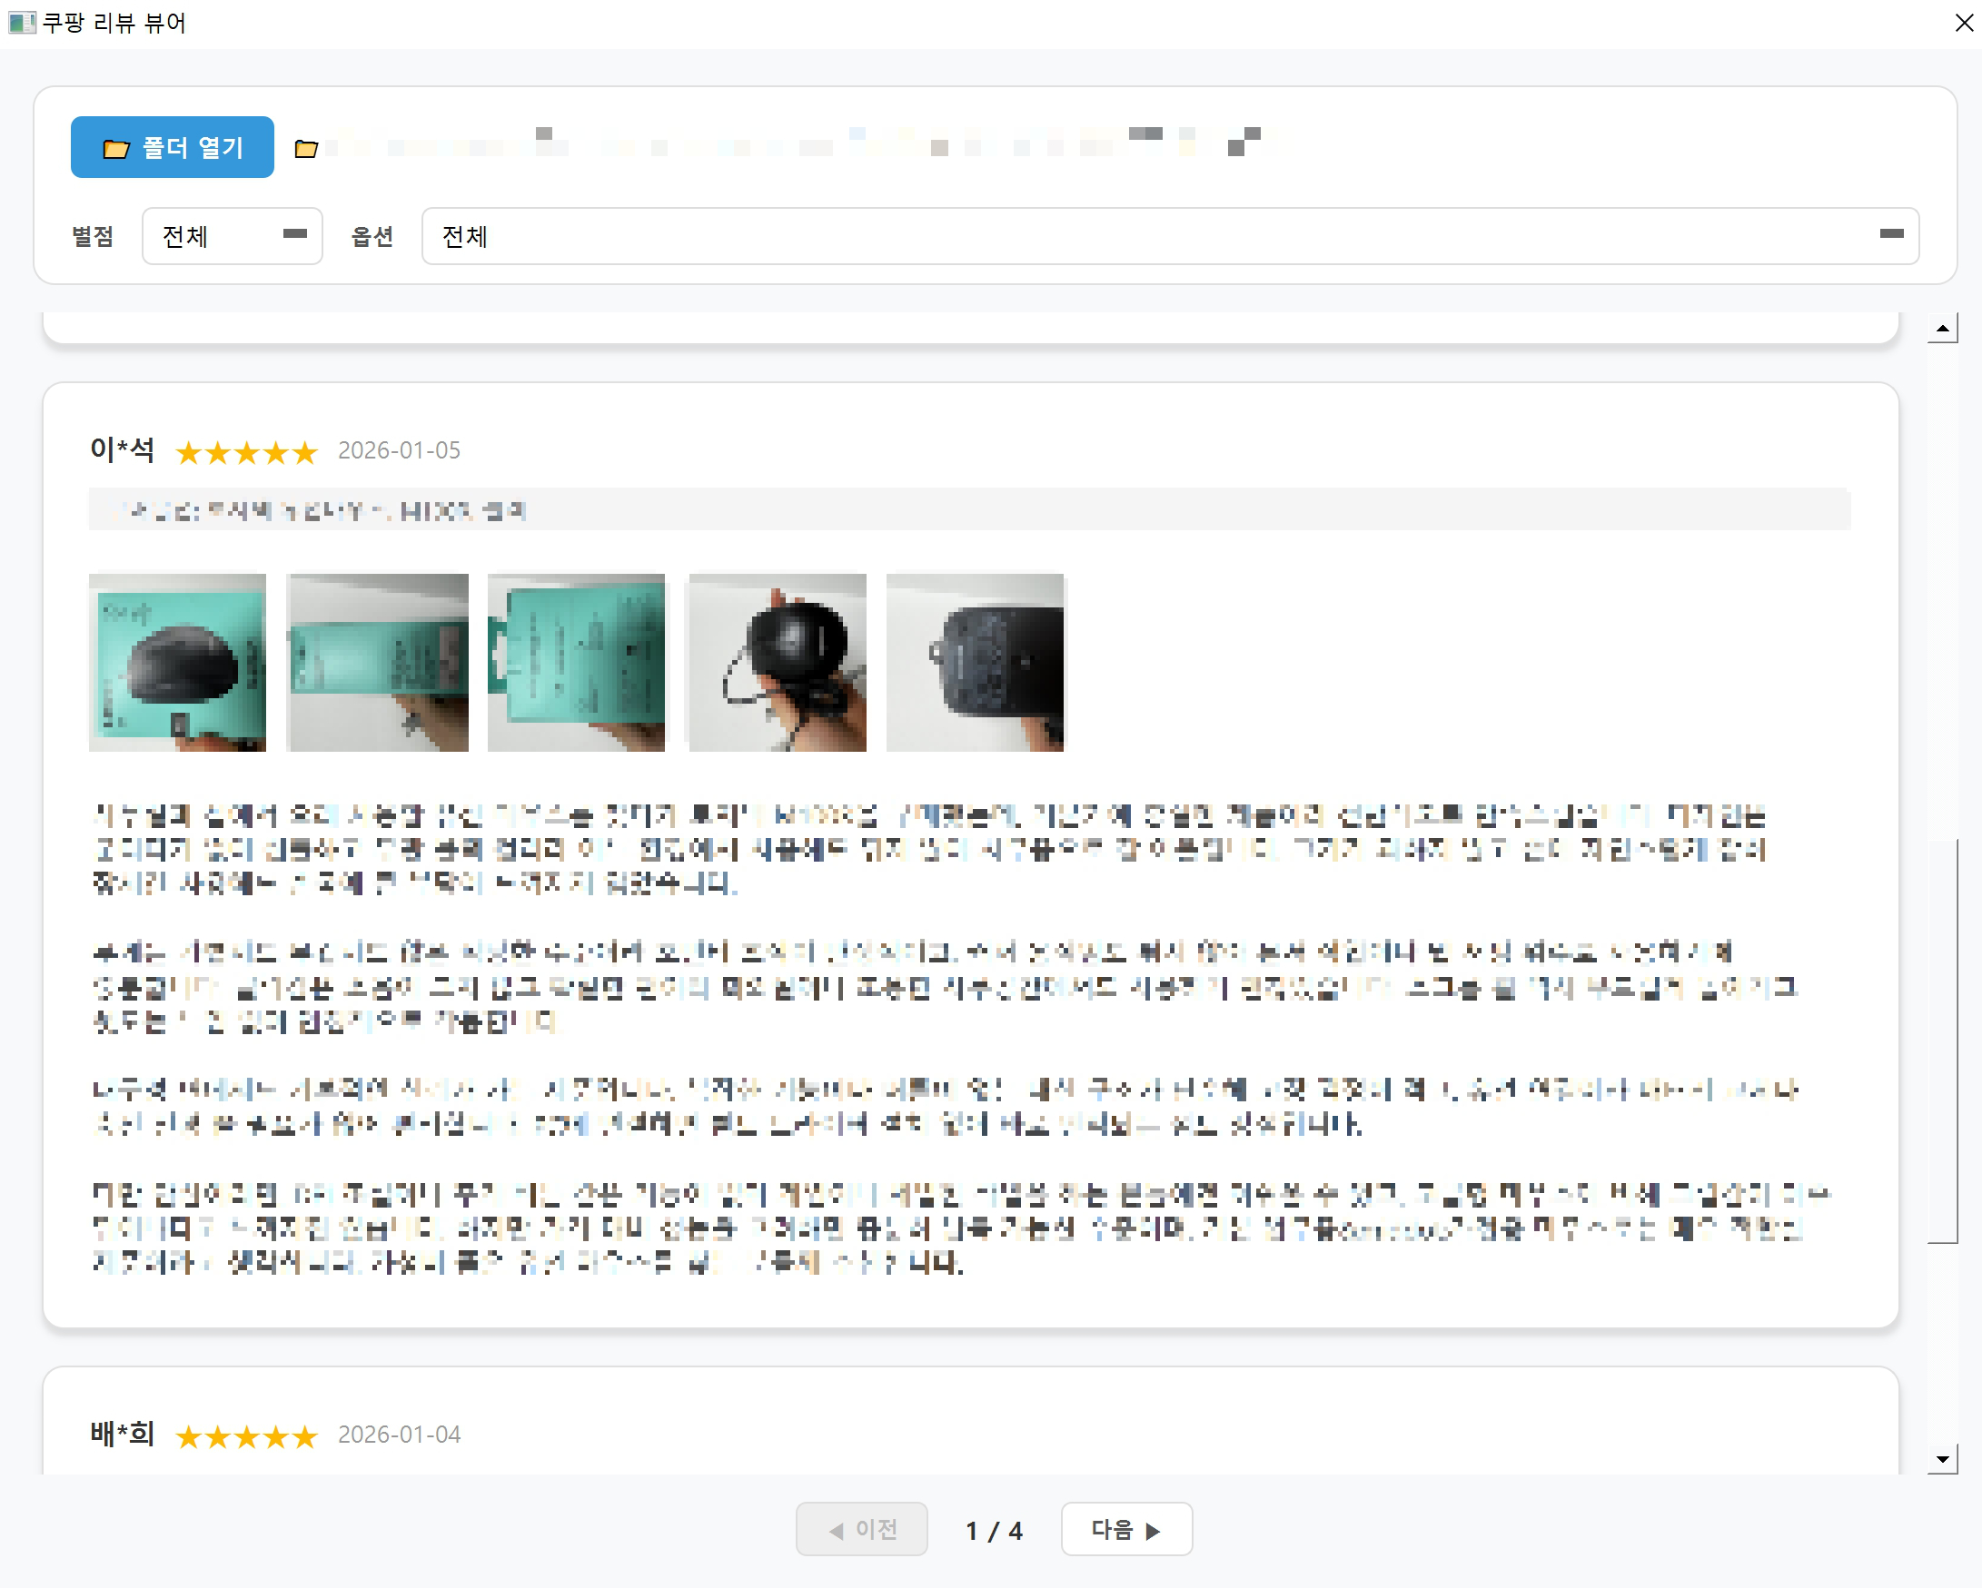Click the 폴더 열기 folder button
The width and height of the screenshot is (1982, 1588).
(x=172, y=147)
